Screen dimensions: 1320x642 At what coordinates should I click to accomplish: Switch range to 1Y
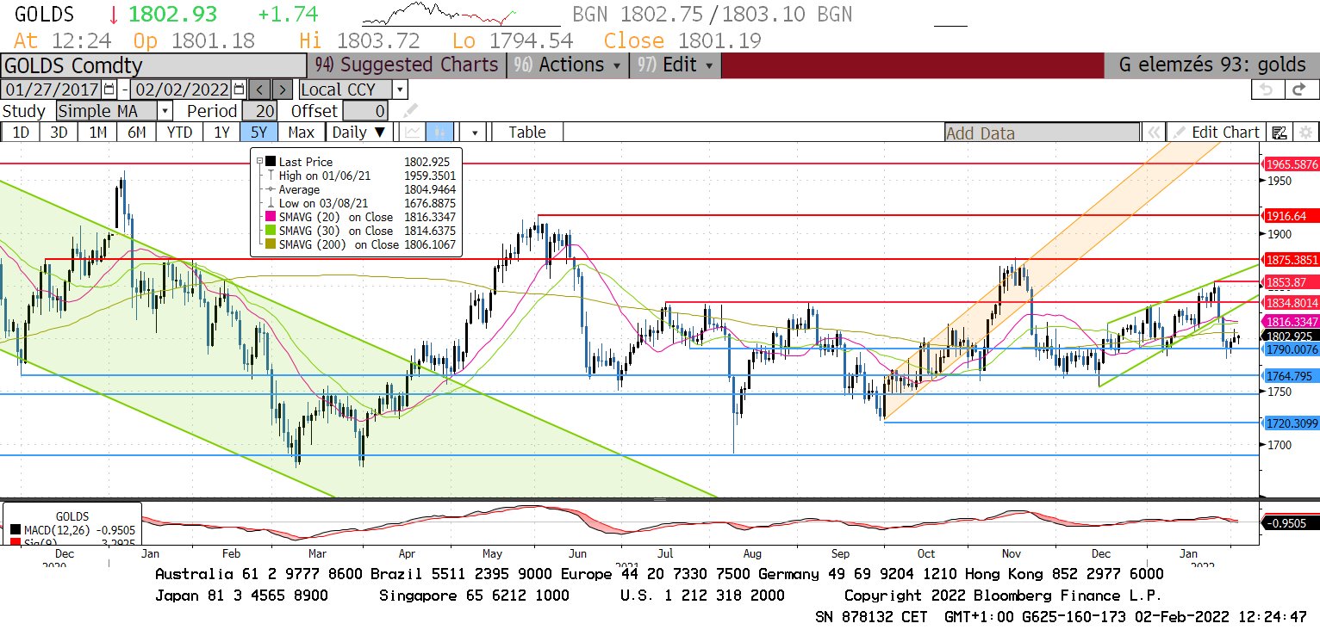(222, 132)
